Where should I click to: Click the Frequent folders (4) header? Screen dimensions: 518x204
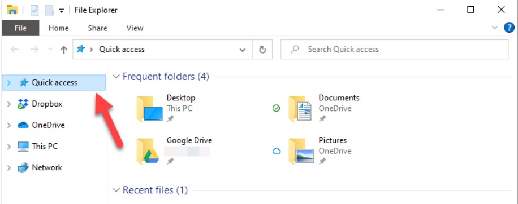(166, 77)
